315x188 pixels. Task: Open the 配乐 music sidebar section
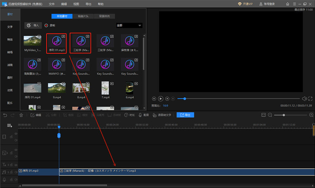[x=10, y=103]
